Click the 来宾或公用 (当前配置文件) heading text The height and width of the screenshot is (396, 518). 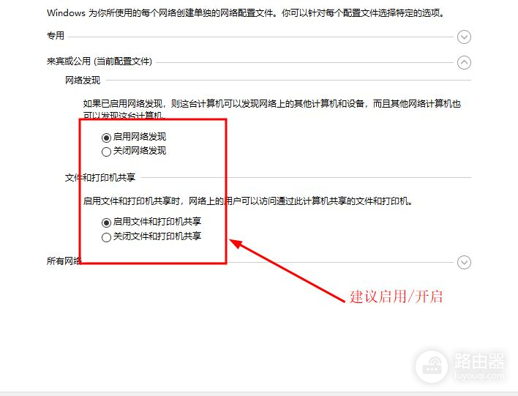coord(100,61)
